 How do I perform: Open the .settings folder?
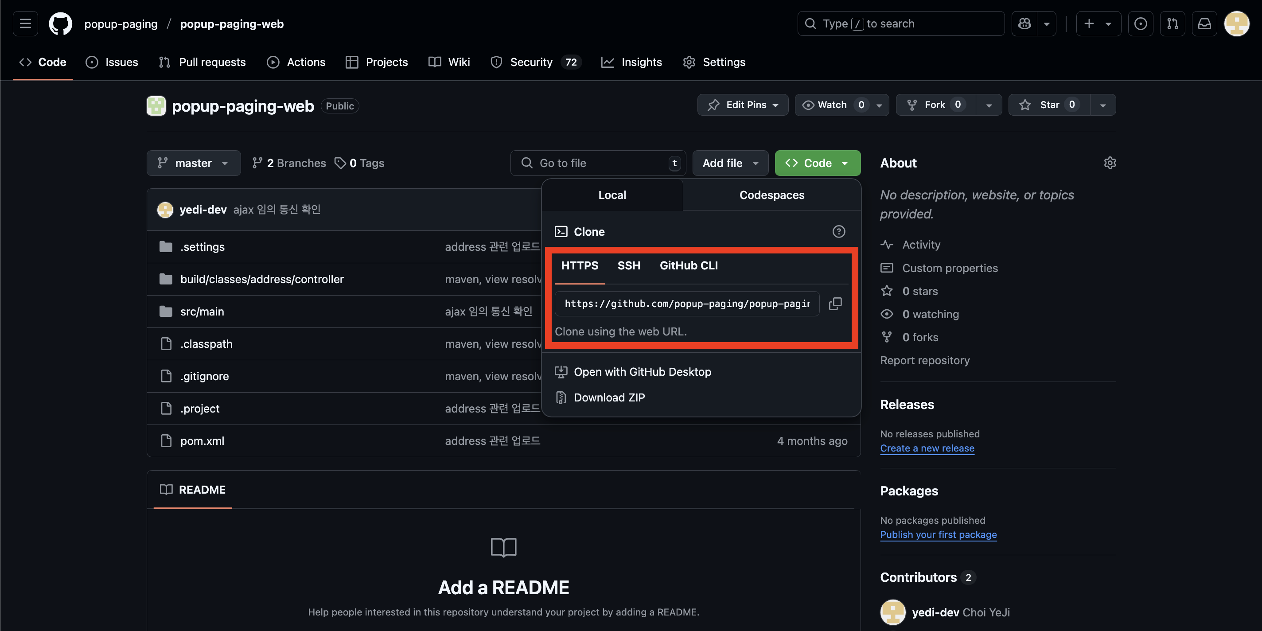[203, 246]
